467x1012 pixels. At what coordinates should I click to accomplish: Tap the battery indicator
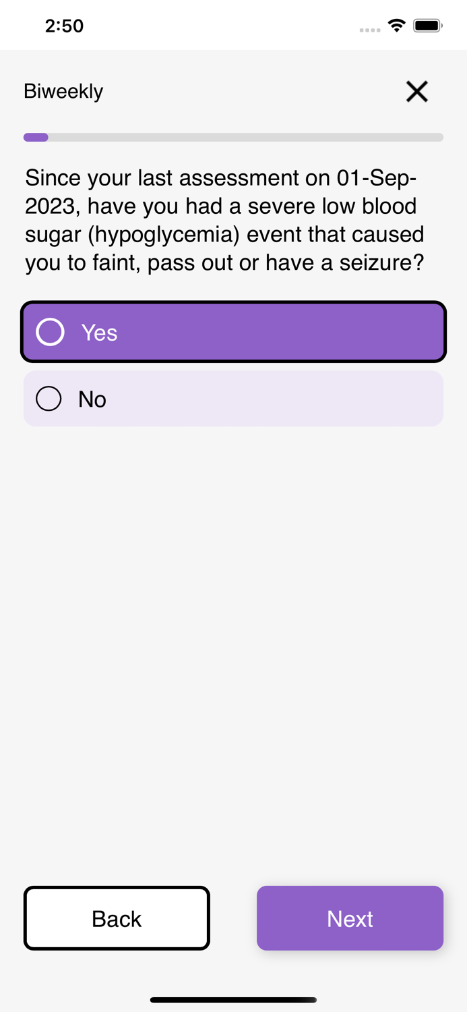point(427,24)
